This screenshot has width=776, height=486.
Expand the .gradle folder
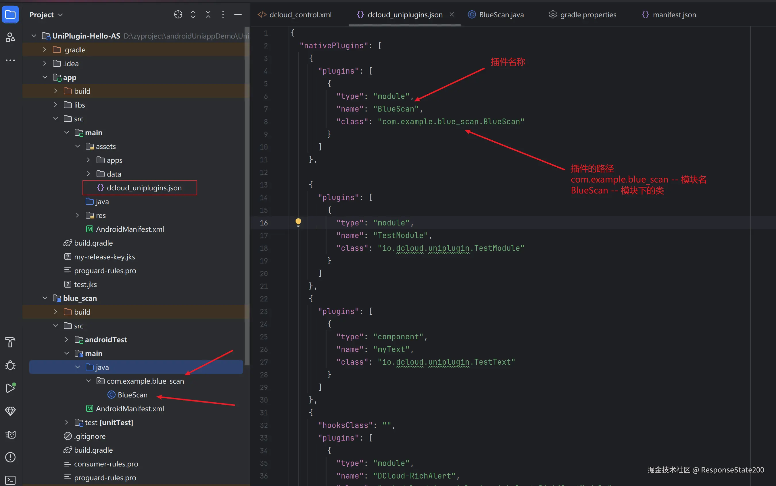click(x=45, y=49)
